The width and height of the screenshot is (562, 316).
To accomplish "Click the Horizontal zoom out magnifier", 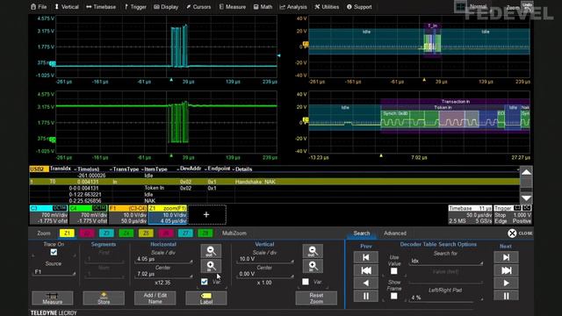I will click(211, 251).
